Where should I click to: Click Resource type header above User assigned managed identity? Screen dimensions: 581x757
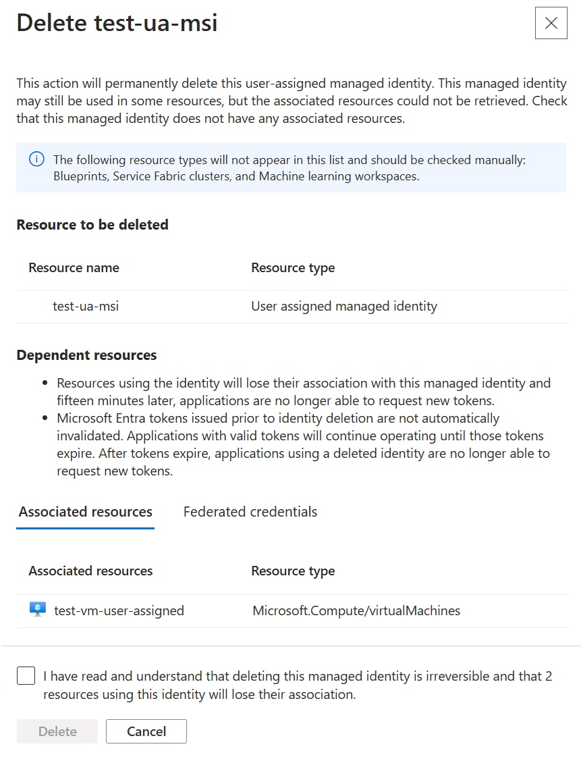[x=293, y=268]
